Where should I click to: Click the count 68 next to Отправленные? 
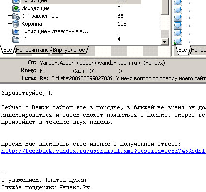(x=120, y=16)
